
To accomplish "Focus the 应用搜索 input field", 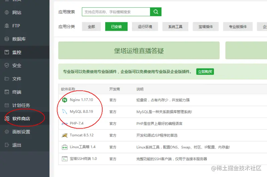I will 116,12.
